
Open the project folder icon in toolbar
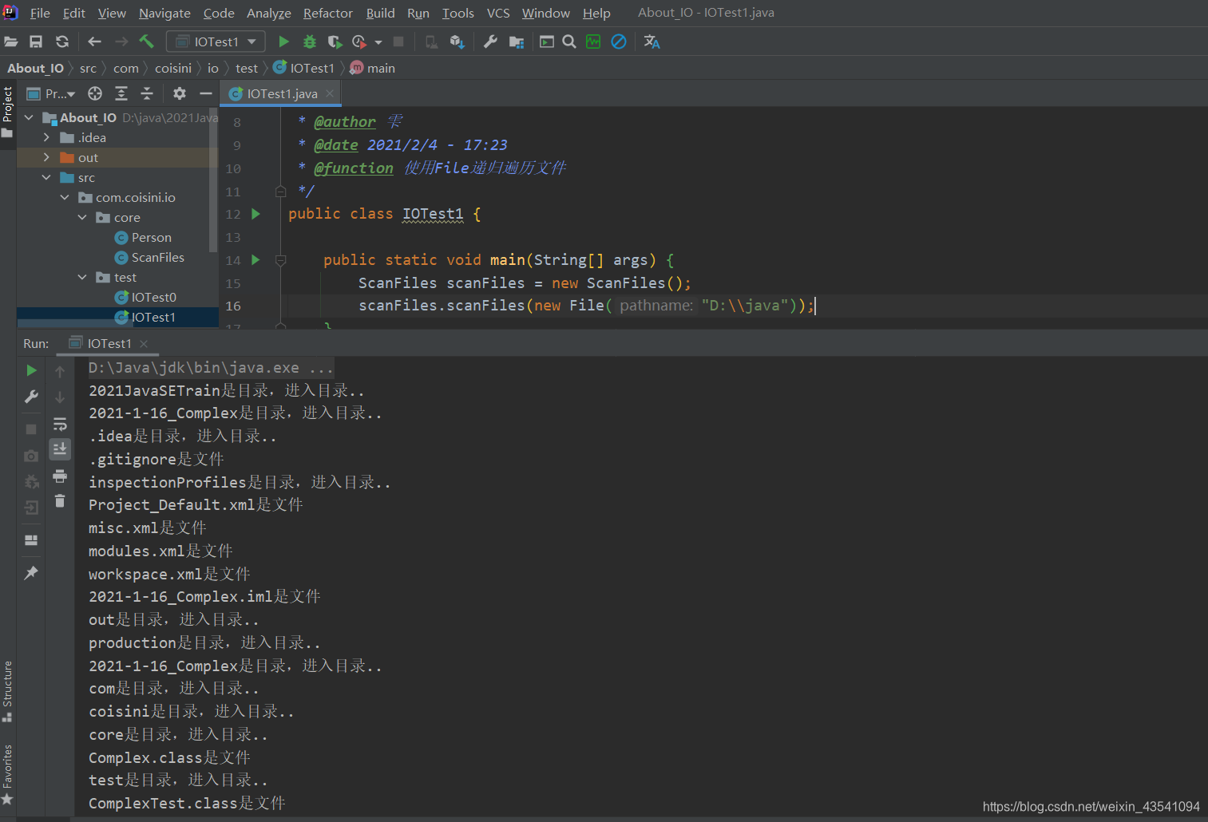(x=11, y=41)
